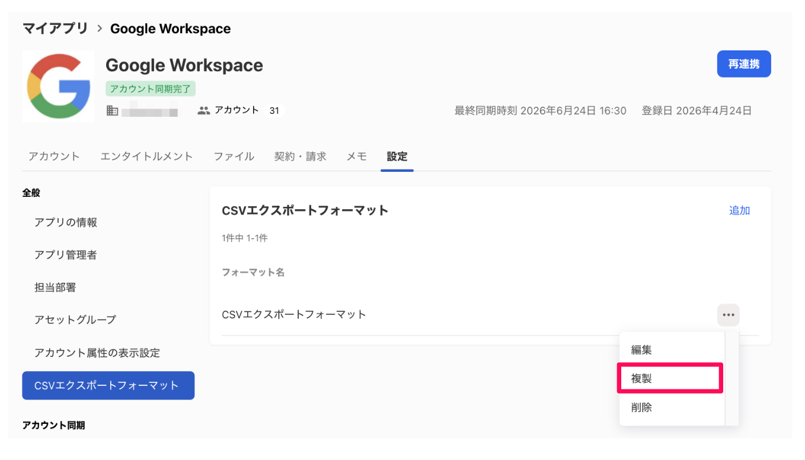Click the 最終同期時刻 timestamp text
This screenshot has height=460, width=805.
[541, 110]
